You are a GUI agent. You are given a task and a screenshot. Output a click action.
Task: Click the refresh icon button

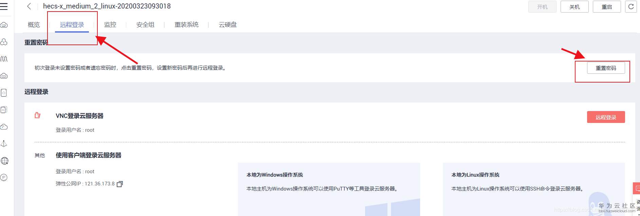click(x=631, y=6)
